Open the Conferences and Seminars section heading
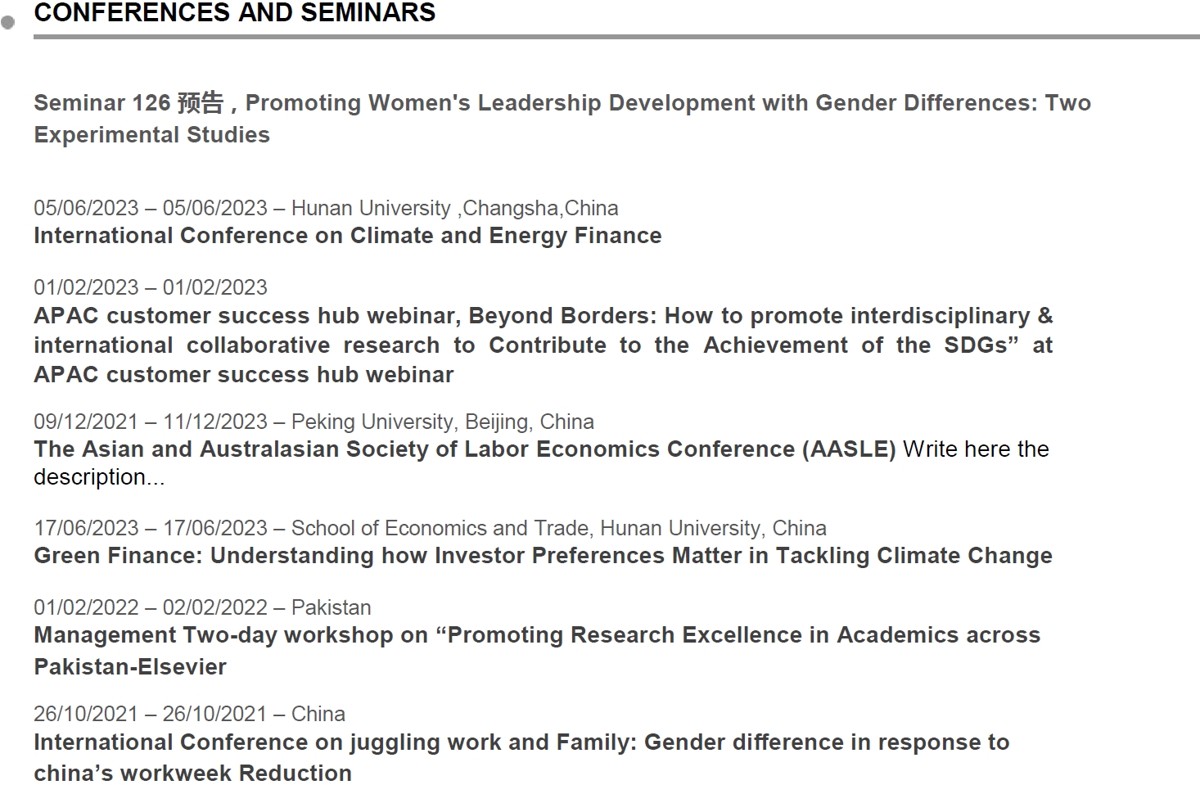Screen dimensions: 1200x785 point(235,13)
